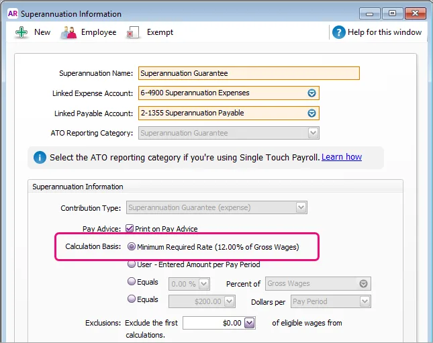This screenshot has height=343, width=433.
Task: Close the Superannuation Information window
Action: (416, 13)
